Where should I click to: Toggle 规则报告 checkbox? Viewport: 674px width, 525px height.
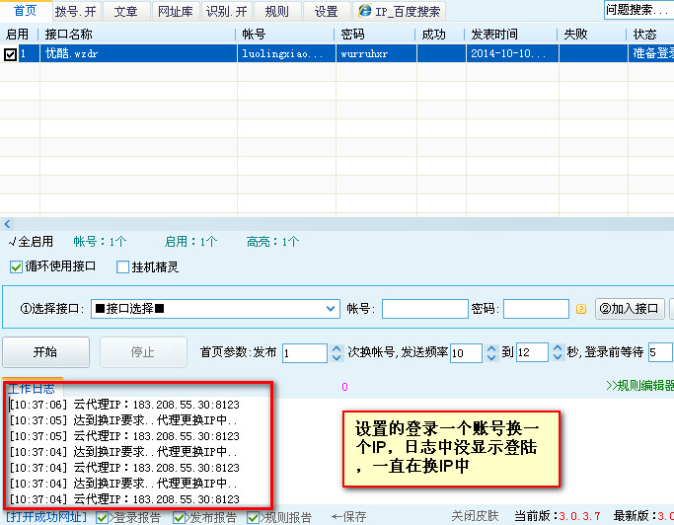tap(254, 517)
